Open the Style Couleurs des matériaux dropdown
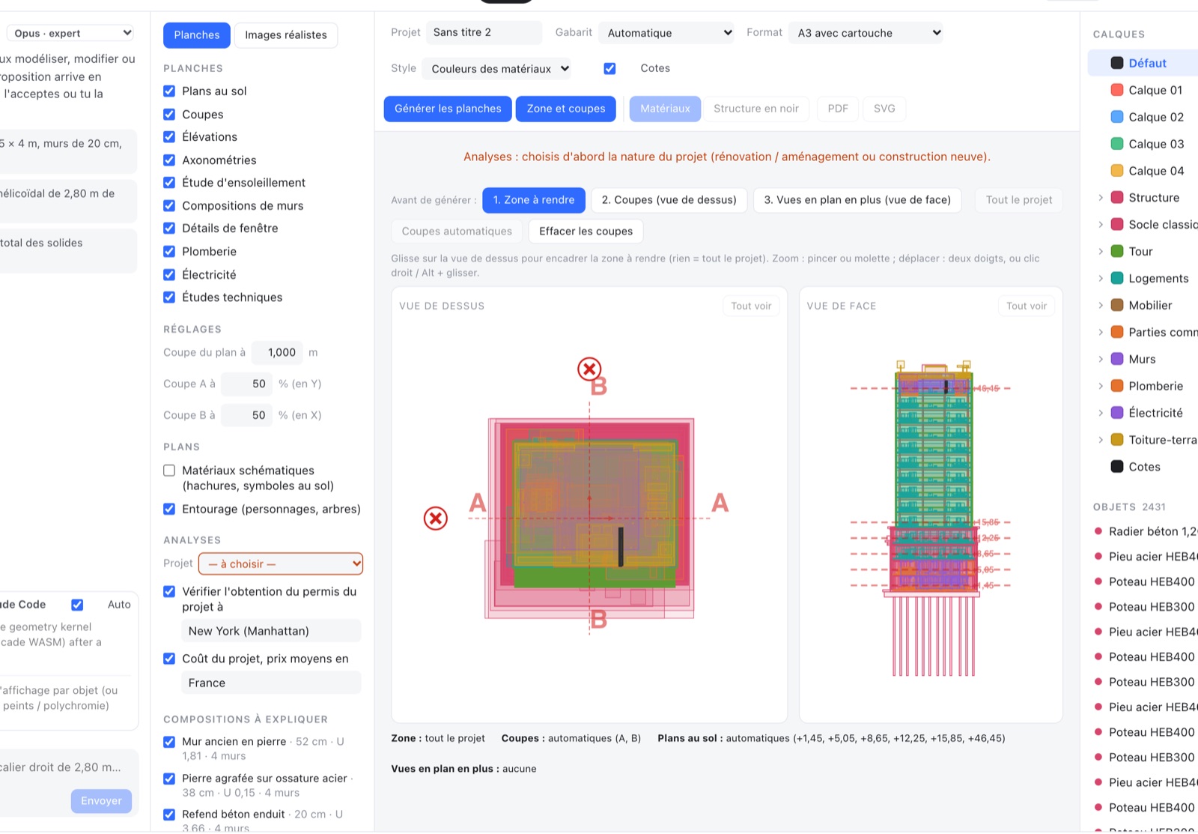 [x=496, y=69]
